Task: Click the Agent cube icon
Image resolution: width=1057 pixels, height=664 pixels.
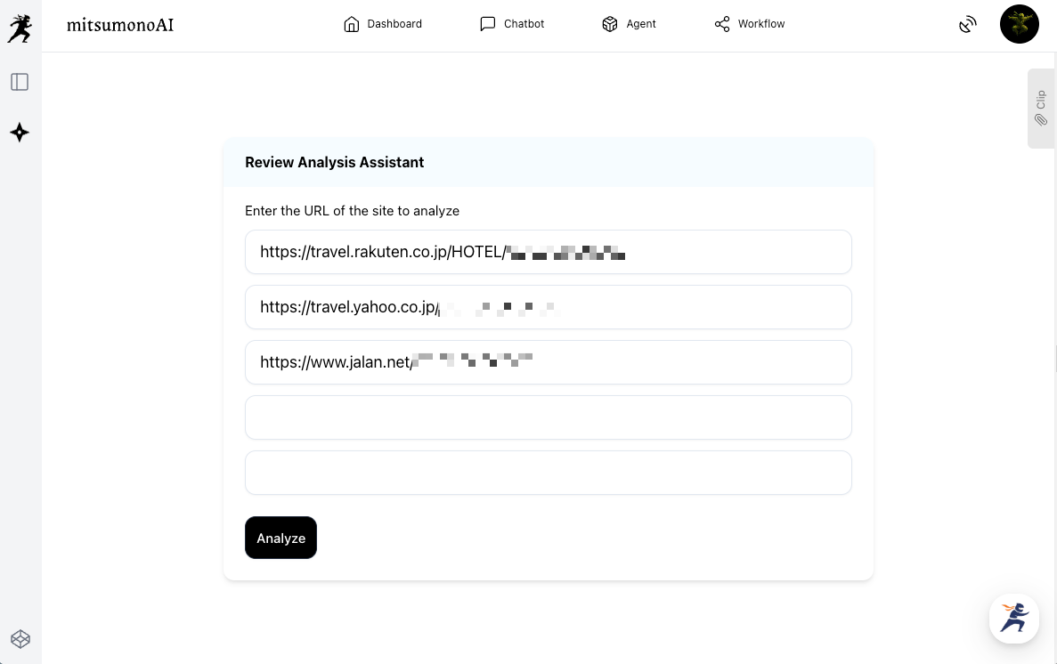Action: coord(610,24)
